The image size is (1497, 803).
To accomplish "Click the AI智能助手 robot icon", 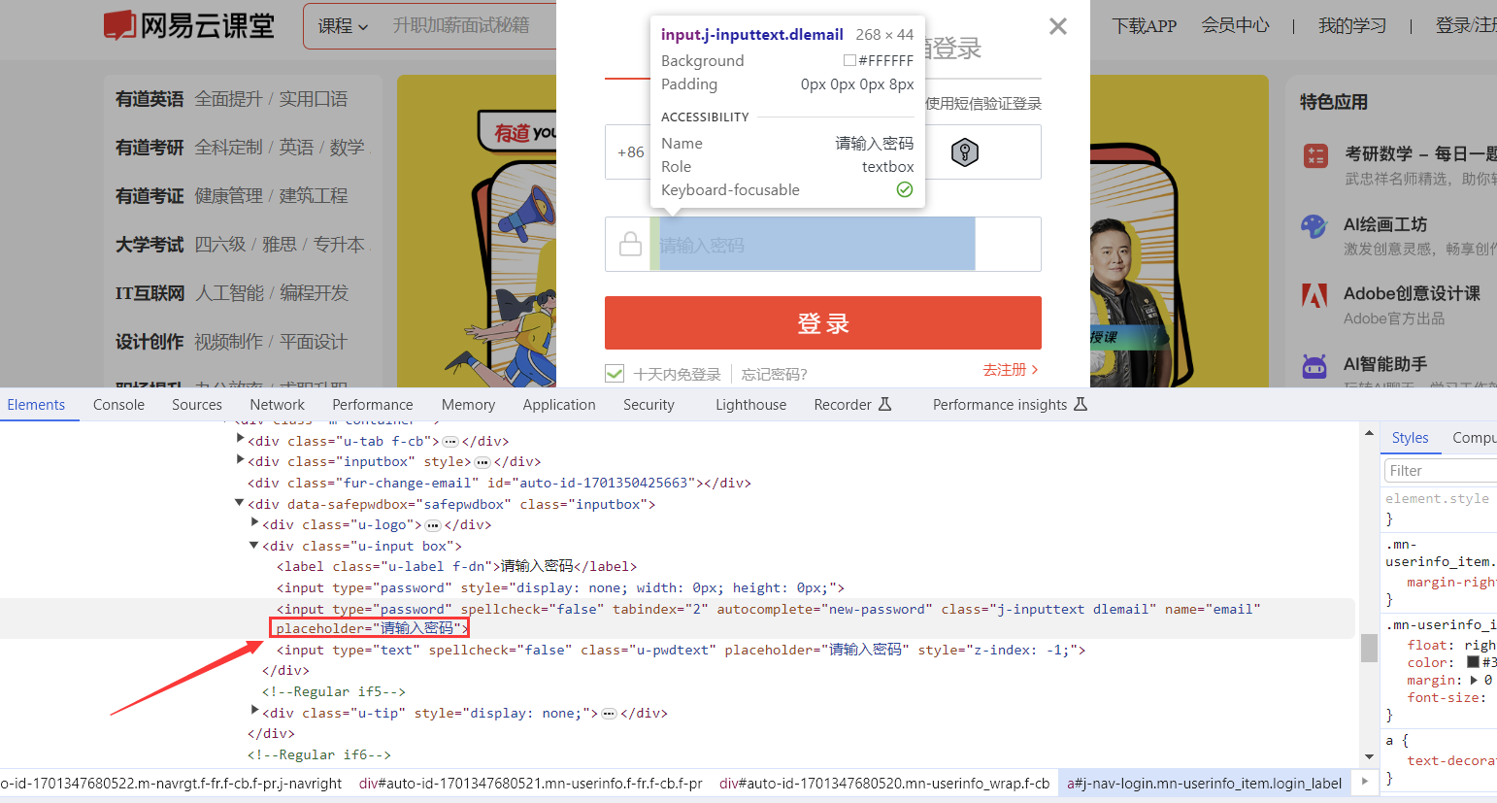I will 1314,366.
